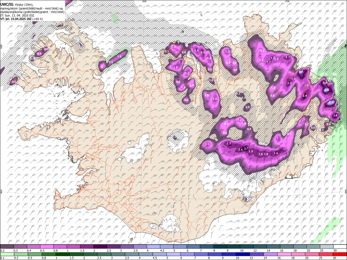347x260 pixels.
Task: Click the '(+65 h)' forecast offset
Action: click(x=37, y=19)
